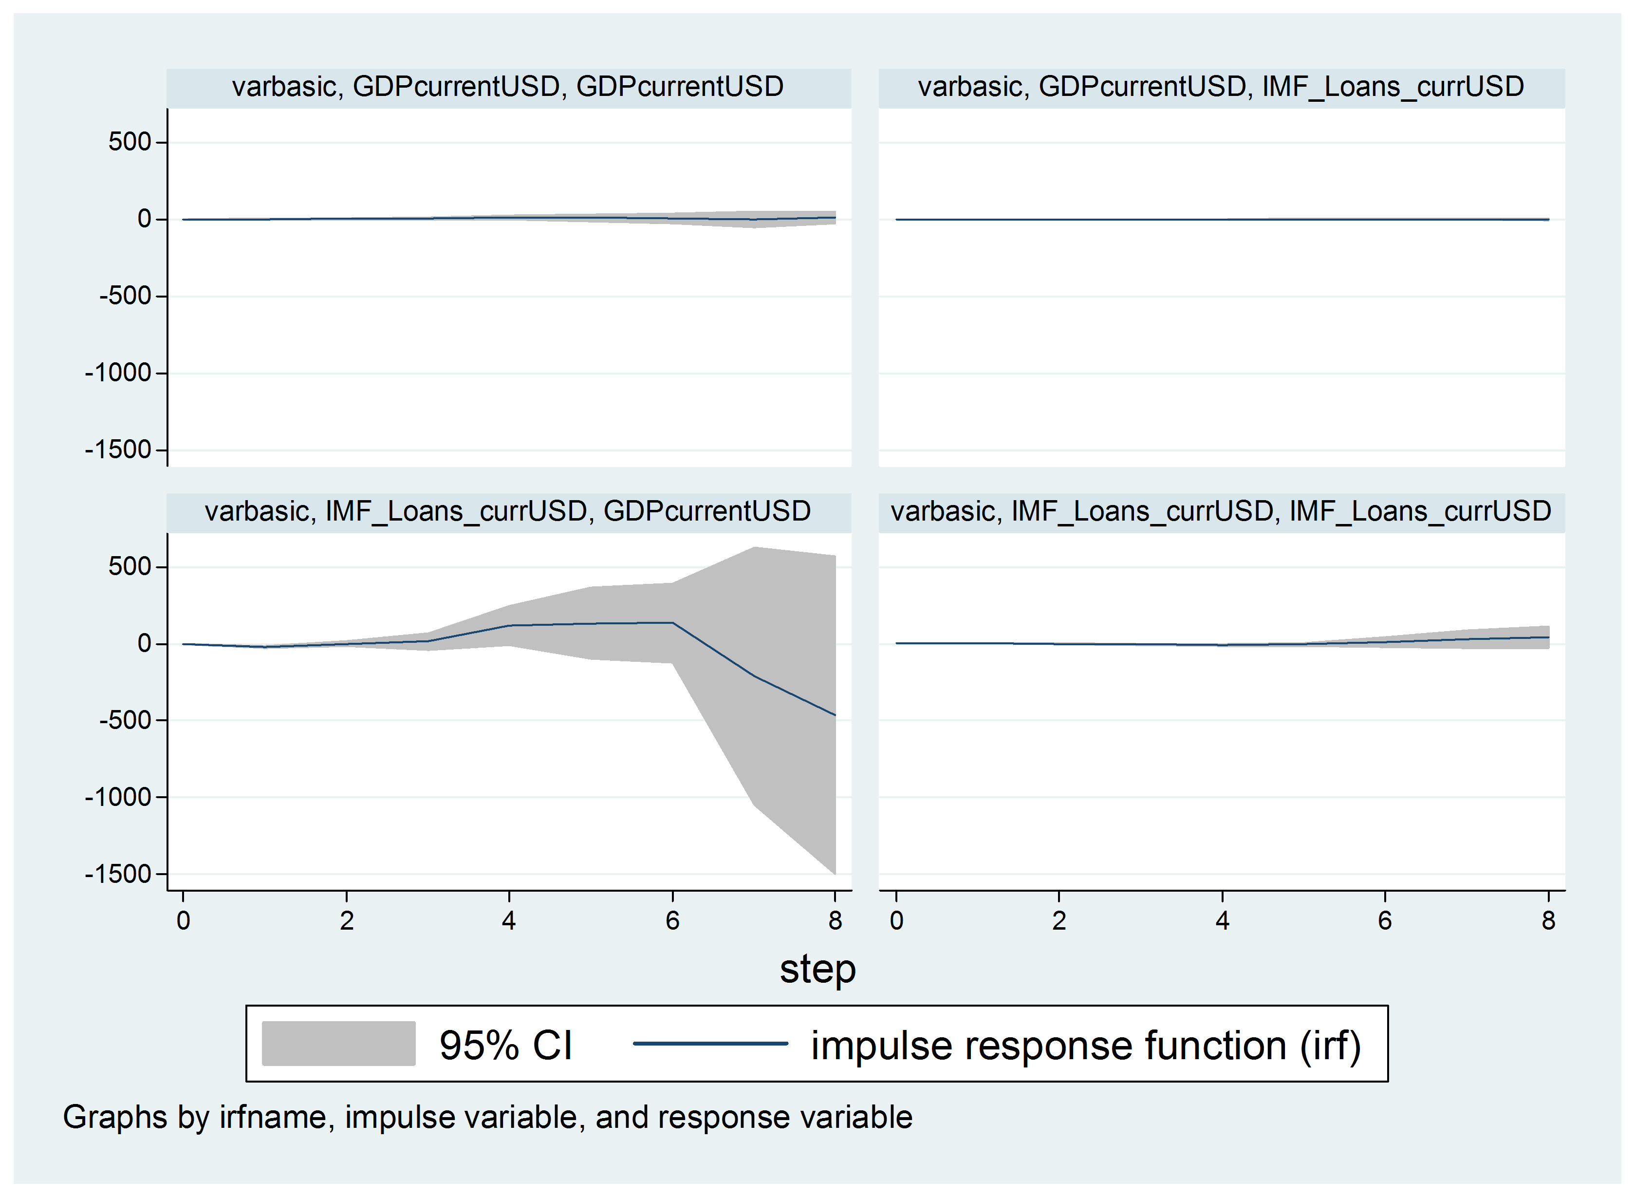
Task: Click the "step" x-axis title
Action: pyautogui.click(x=817, y=969)
